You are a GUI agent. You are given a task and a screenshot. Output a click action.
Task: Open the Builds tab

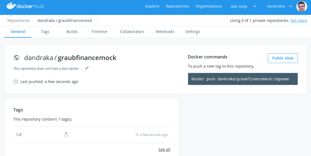(72, 32)
